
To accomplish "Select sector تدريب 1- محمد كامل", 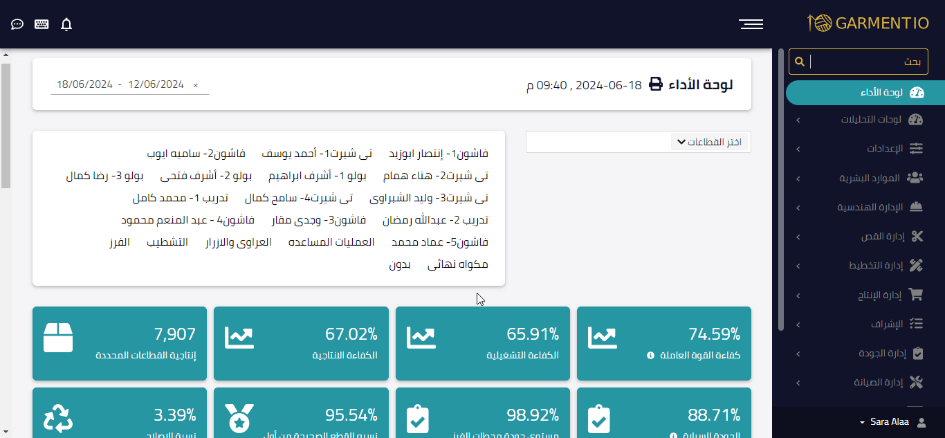I will coord(180,198).
